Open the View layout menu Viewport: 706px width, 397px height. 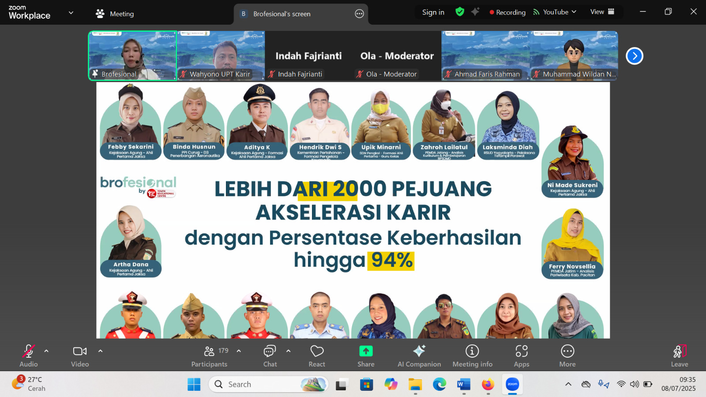(x=602, y=12)
